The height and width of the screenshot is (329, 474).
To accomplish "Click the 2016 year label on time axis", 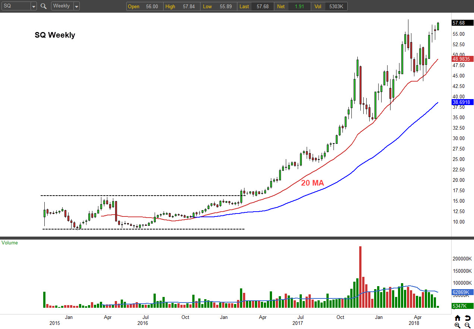I will [x=142, y=323].
